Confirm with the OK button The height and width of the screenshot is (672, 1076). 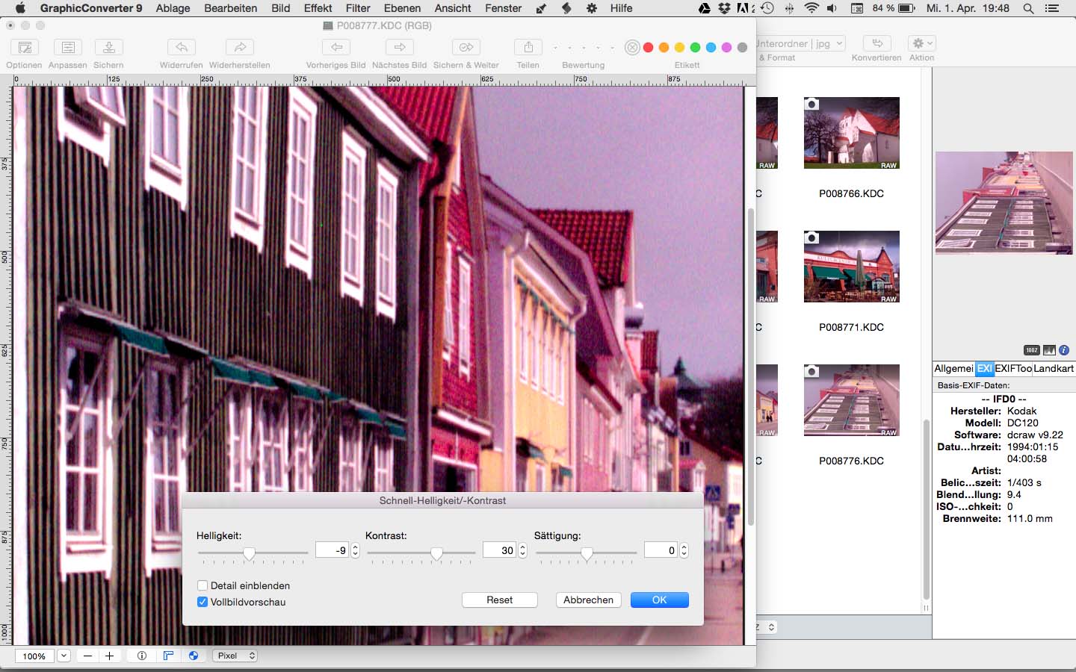[660, 600]
